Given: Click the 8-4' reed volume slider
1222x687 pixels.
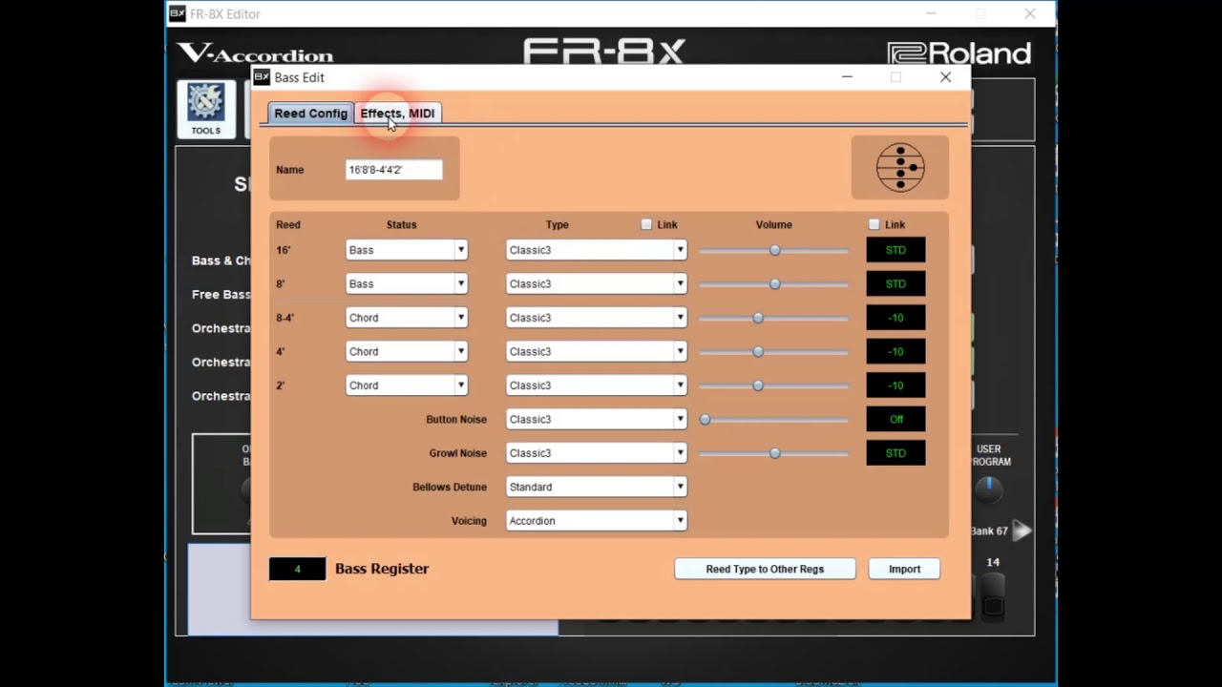Looking at the screenshot, I should 774,318.
